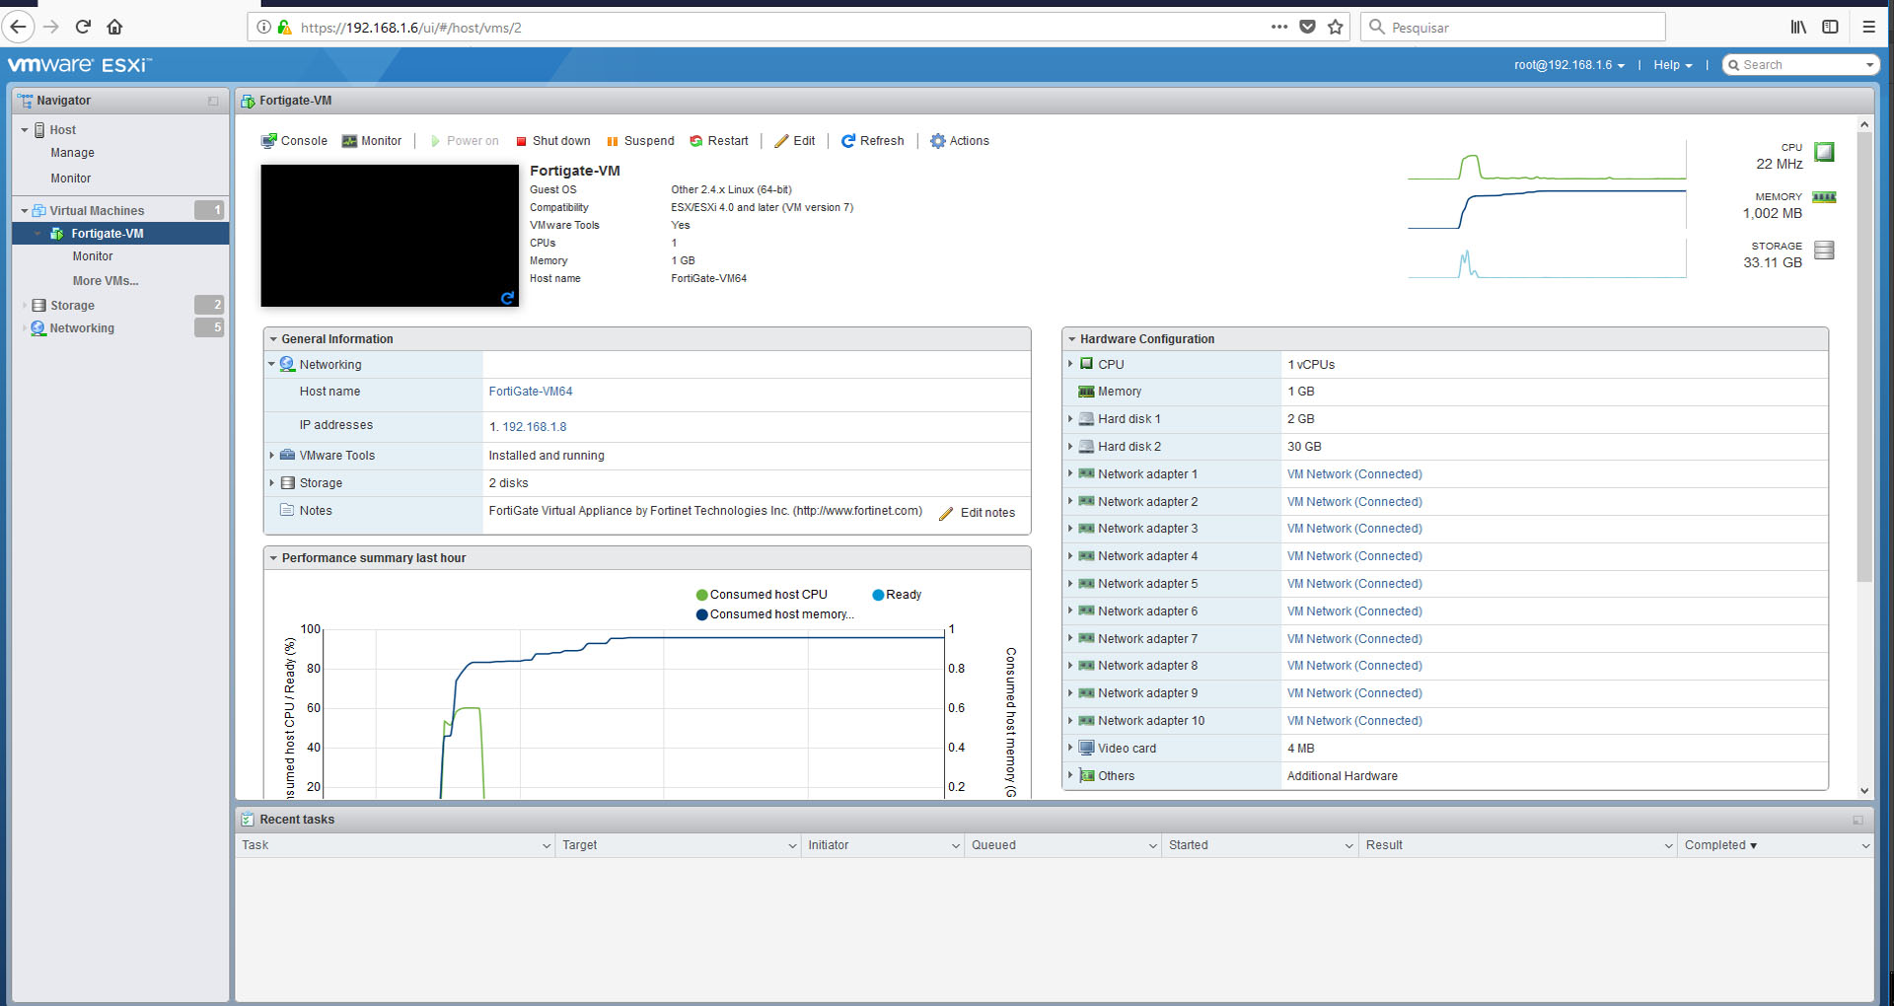Minimize the Navigator panel
This screenshot has width=1894, height=1006.
tap(213, 101)
